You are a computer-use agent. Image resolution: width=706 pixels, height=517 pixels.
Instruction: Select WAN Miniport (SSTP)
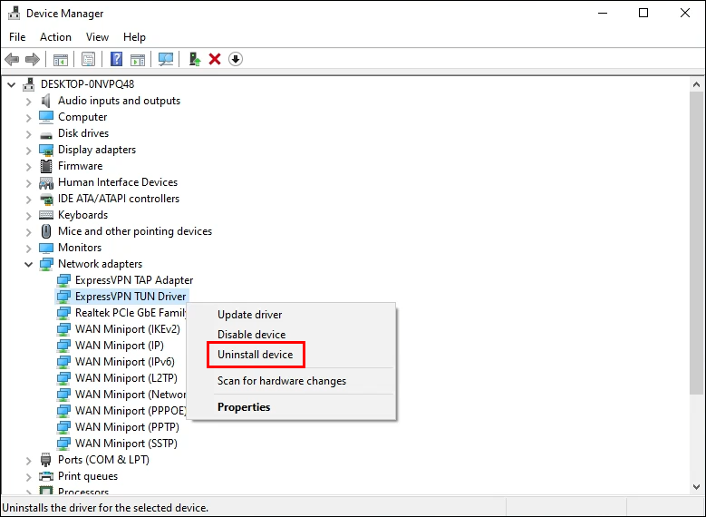coord(126,444)
